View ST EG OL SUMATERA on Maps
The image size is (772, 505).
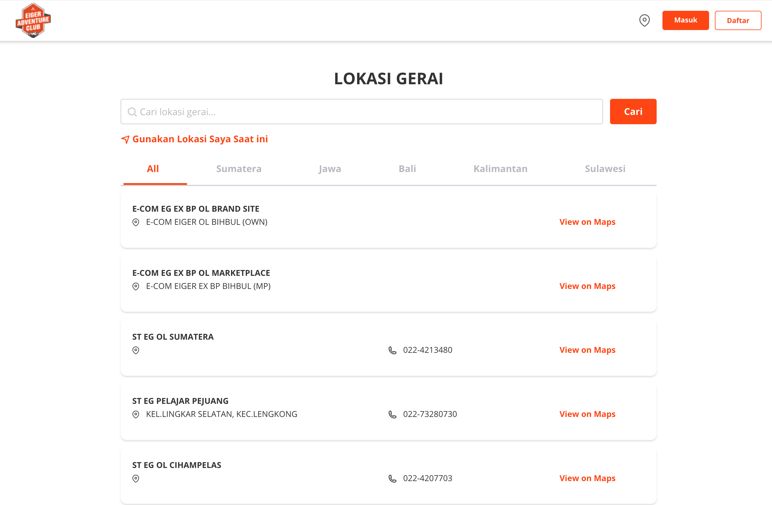587,350
